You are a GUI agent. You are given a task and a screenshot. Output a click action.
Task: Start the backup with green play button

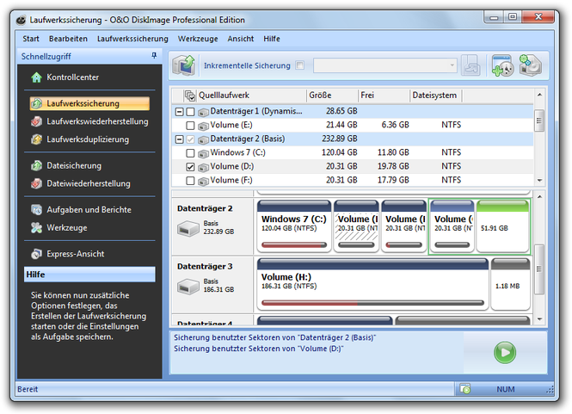coord(505,352)
